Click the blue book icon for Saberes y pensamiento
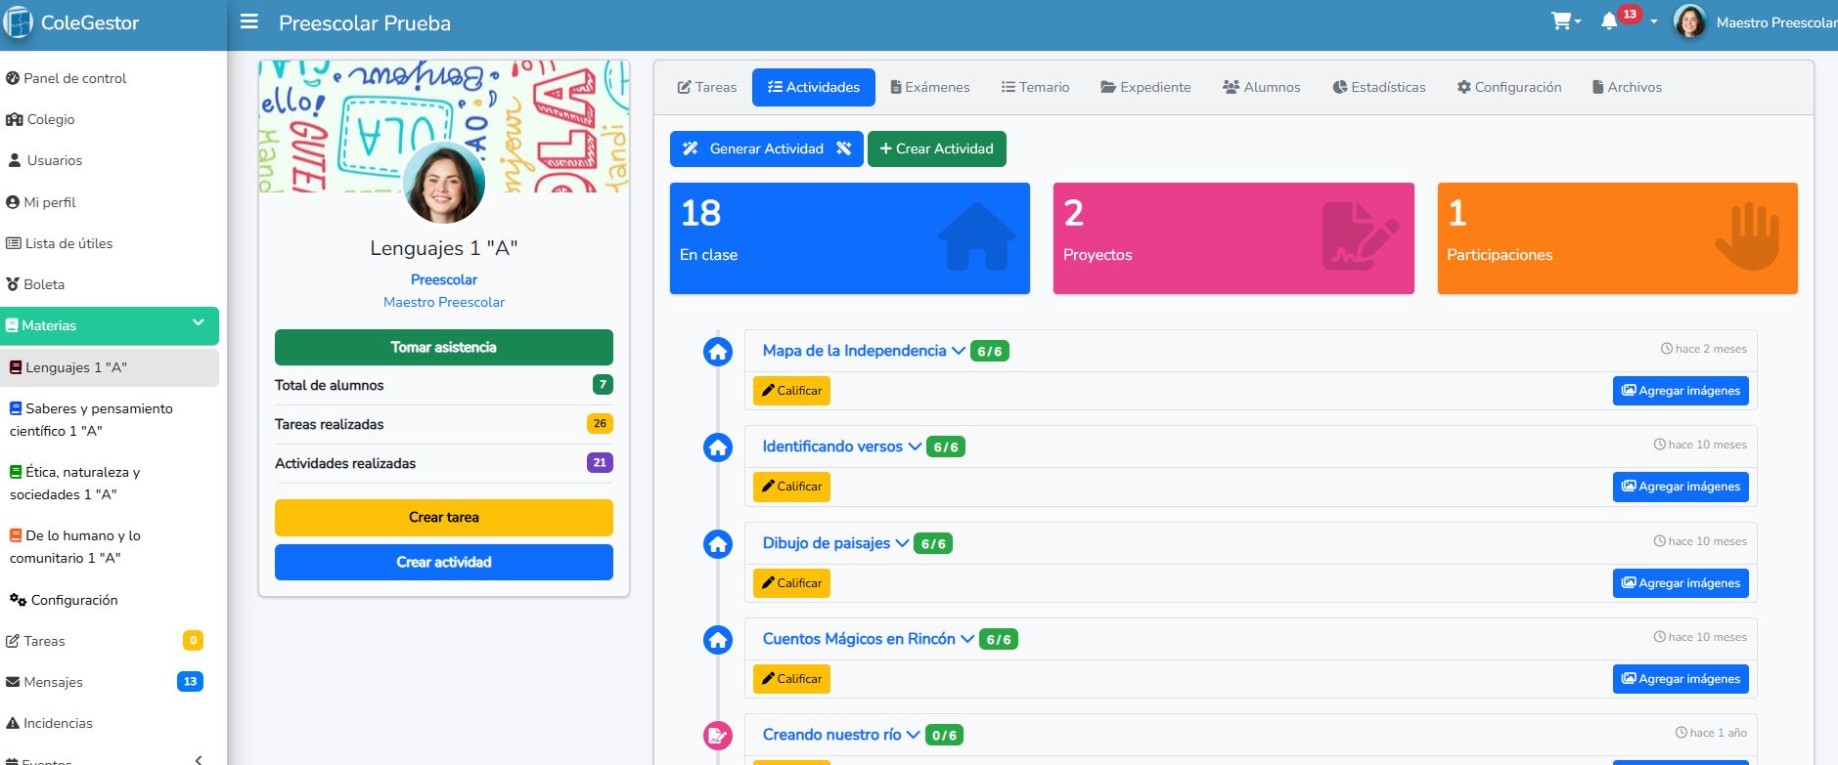Screen dimensions: 1838x765 point(16,408)
